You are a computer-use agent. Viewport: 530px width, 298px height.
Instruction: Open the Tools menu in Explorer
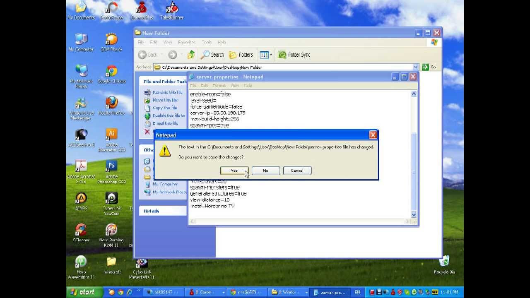(x=207, y=42)
